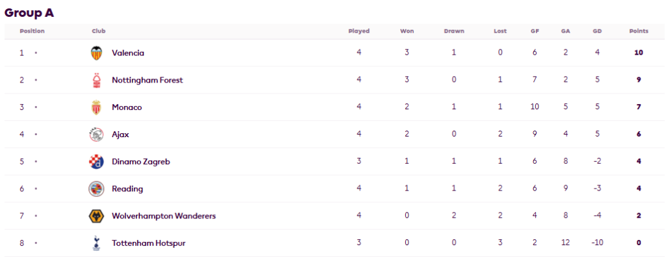The image size is (666, 262).
Task: Click the Played column header
Action: pyautogui.click(x=359, y=31)
